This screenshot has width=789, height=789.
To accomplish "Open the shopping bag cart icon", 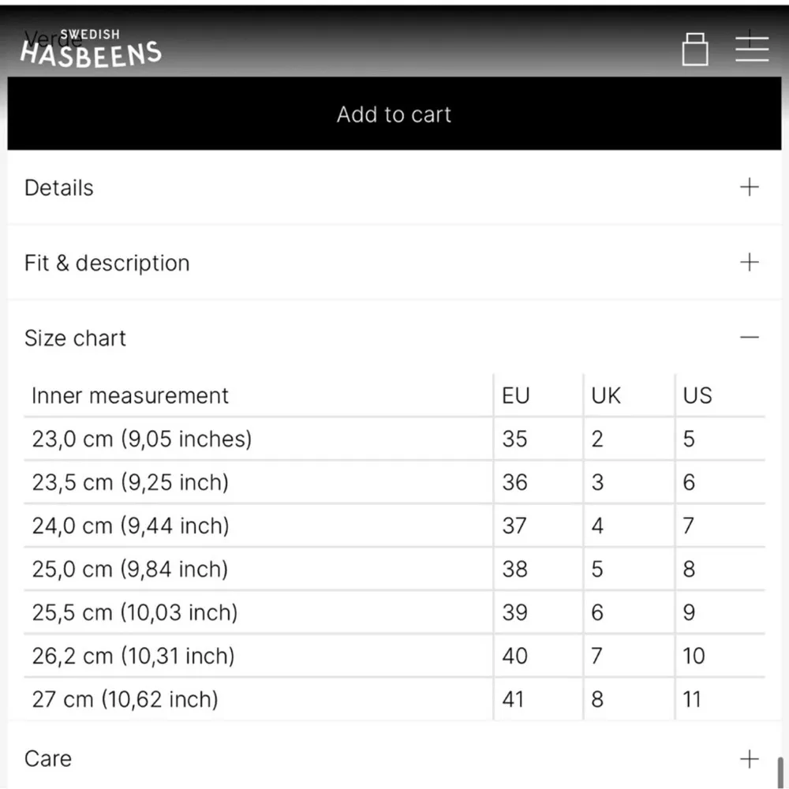I will click(x=695, y=49).
